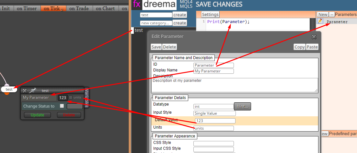Enable the Change Status to checkbox
This screenshot has height=153, width=357.
coord(62,106)
